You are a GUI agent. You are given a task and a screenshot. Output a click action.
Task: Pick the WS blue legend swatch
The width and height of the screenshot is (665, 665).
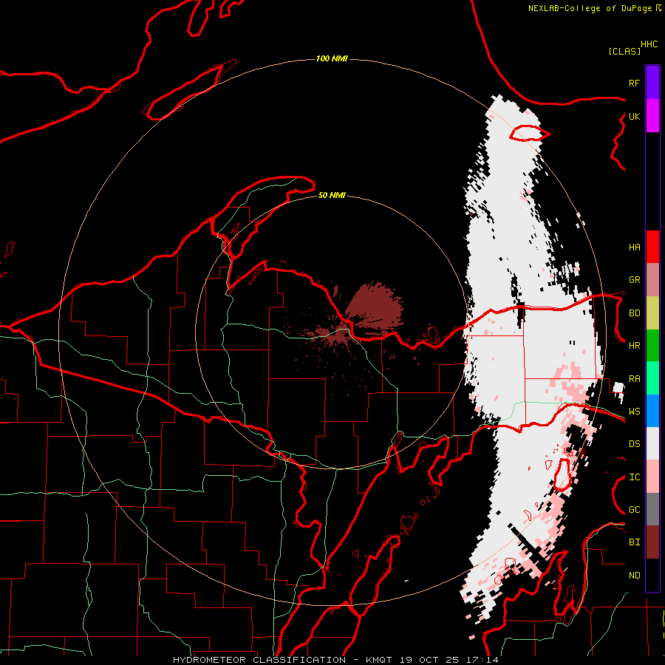tap(652, 411)
